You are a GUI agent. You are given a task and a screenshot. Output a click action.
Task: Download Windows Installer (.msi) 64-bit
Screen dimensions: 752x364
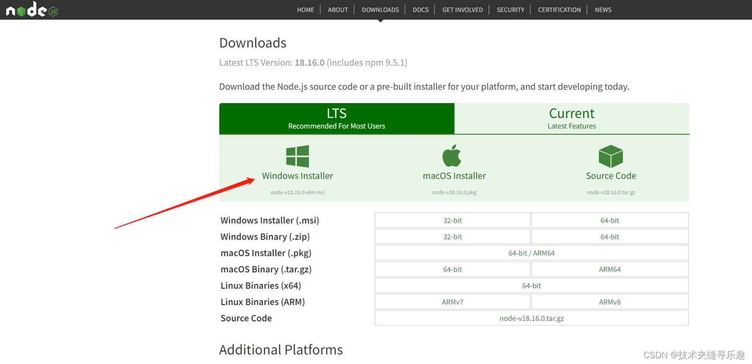610,221
